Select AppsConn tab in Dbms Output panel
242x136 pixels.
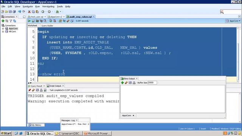(x=127, y=116)
